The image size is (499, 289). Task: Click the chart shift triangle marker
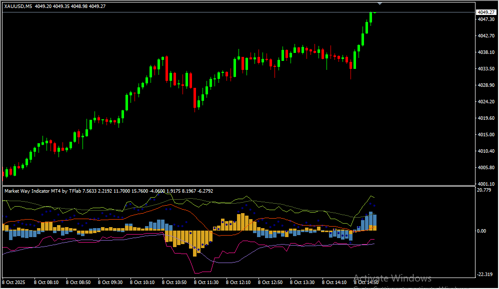point(379,3)
